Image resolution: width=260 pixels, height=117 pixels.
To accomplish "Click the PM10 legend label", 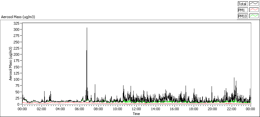I will click(243, 16).
